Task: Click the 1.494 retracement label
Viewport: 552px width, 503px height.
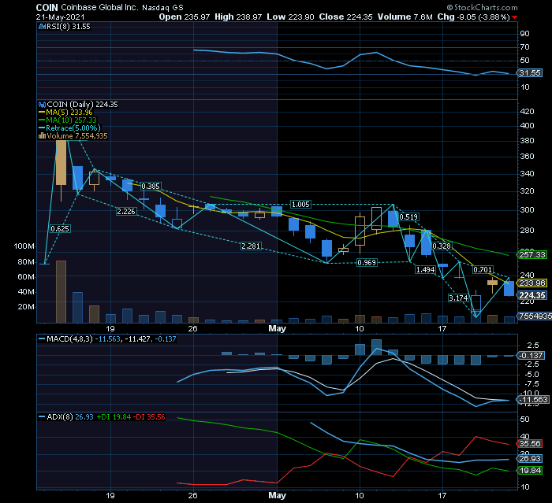Action: (x=425, y=269)
